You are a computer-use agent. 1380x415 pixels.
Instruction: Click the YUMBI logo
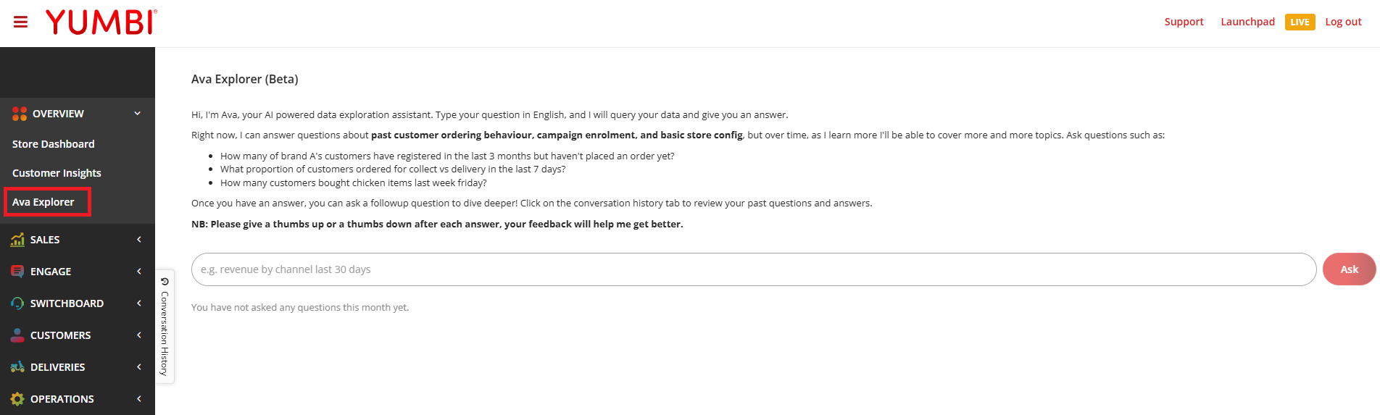[101, 22]
